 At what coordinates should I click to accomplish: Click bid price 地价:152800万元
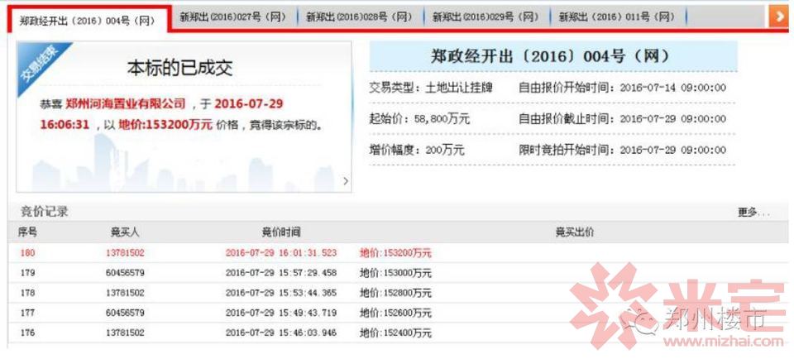(395, 293)
